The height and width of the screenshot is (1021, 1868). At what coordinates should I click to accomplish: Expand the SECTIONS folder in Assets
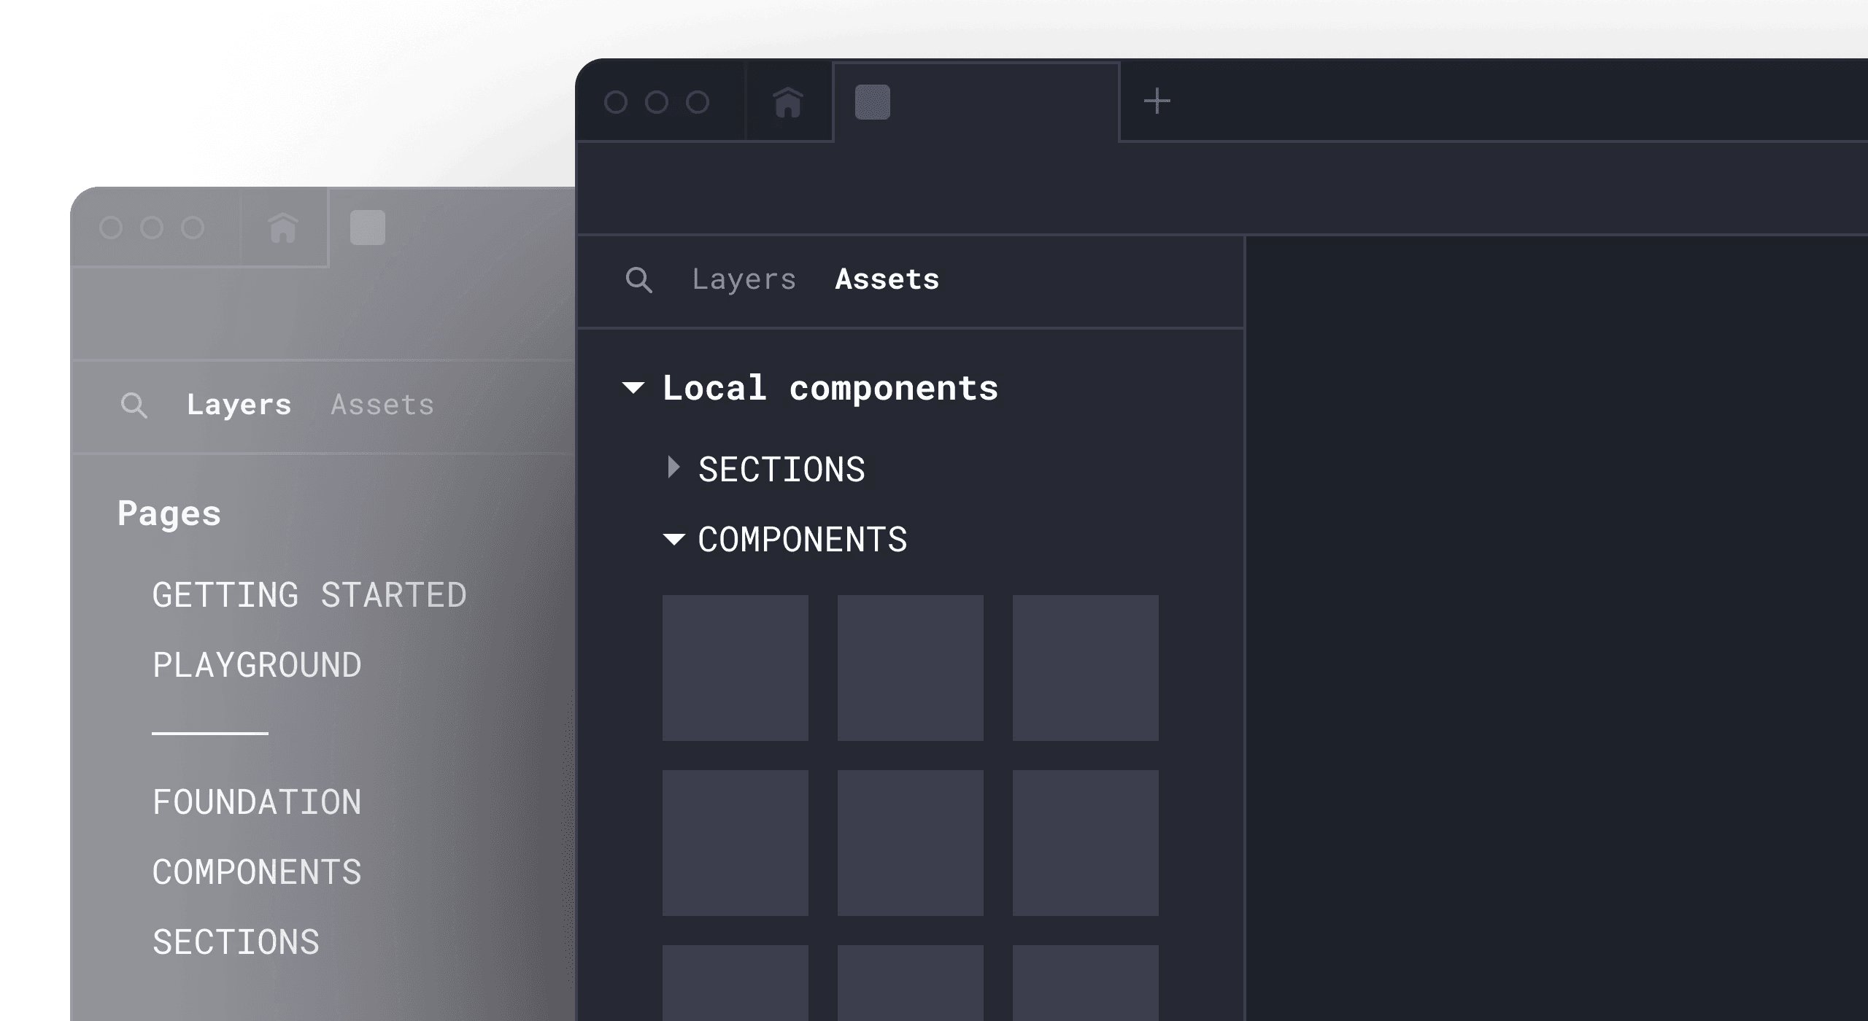point(674,468)
